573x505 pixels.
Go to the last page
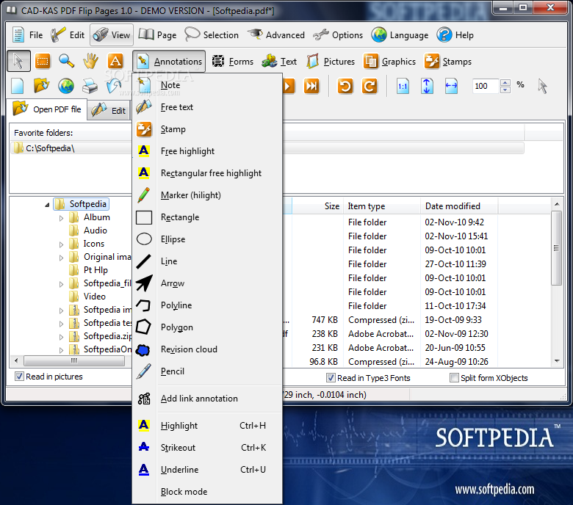[311, 86]
